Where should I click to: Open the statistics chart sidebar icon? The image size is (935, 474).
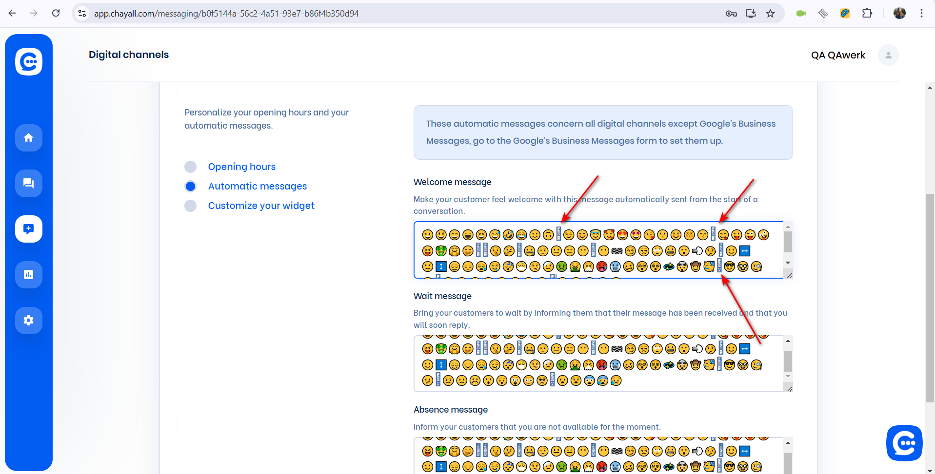coord(29,275)
